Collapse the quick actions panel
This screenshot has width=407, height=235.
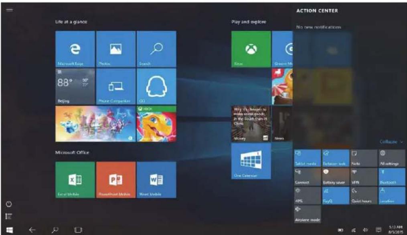[391, 142]
